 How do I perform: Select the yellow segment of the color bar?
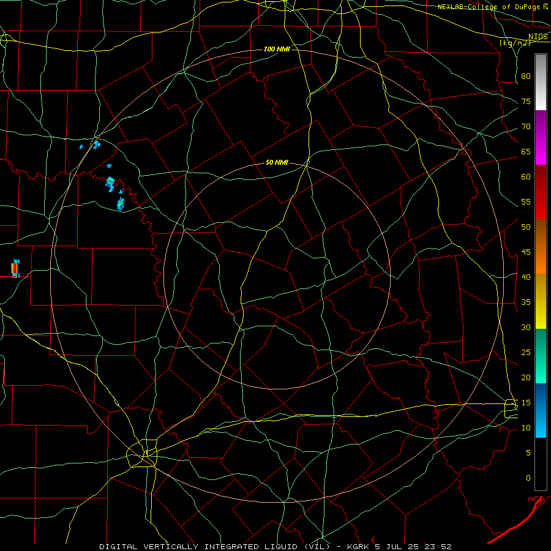(541, 301)
